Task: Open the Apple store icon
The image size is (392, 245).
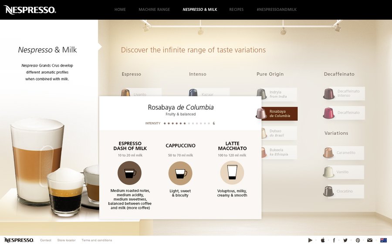Action: tap(323, 240)
